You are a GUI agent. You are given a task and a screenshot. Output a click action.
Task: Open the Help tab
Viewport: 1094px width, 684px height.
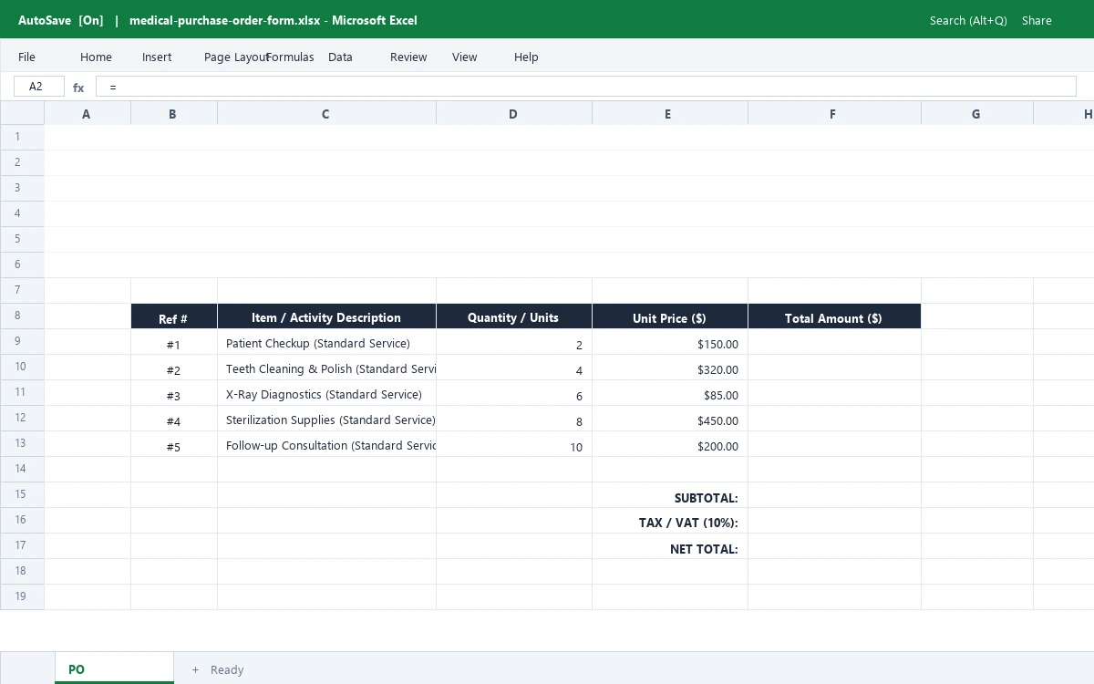coord(526,57)
